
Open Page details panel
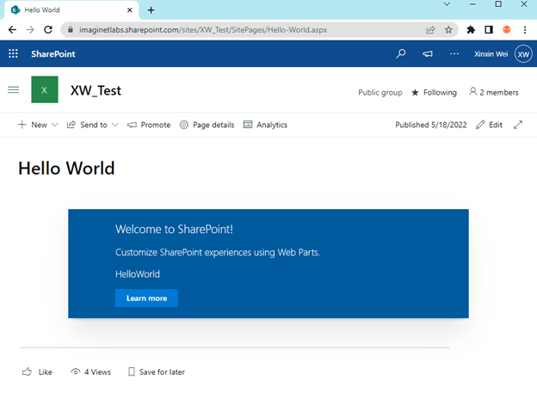point(207,125)
